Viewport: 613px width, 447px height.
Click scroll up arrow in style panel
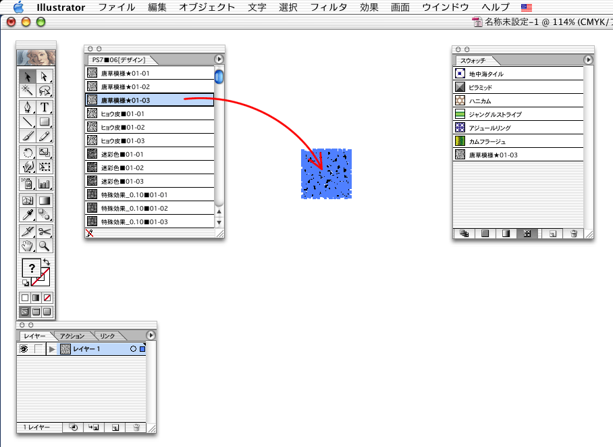[219, 211]
